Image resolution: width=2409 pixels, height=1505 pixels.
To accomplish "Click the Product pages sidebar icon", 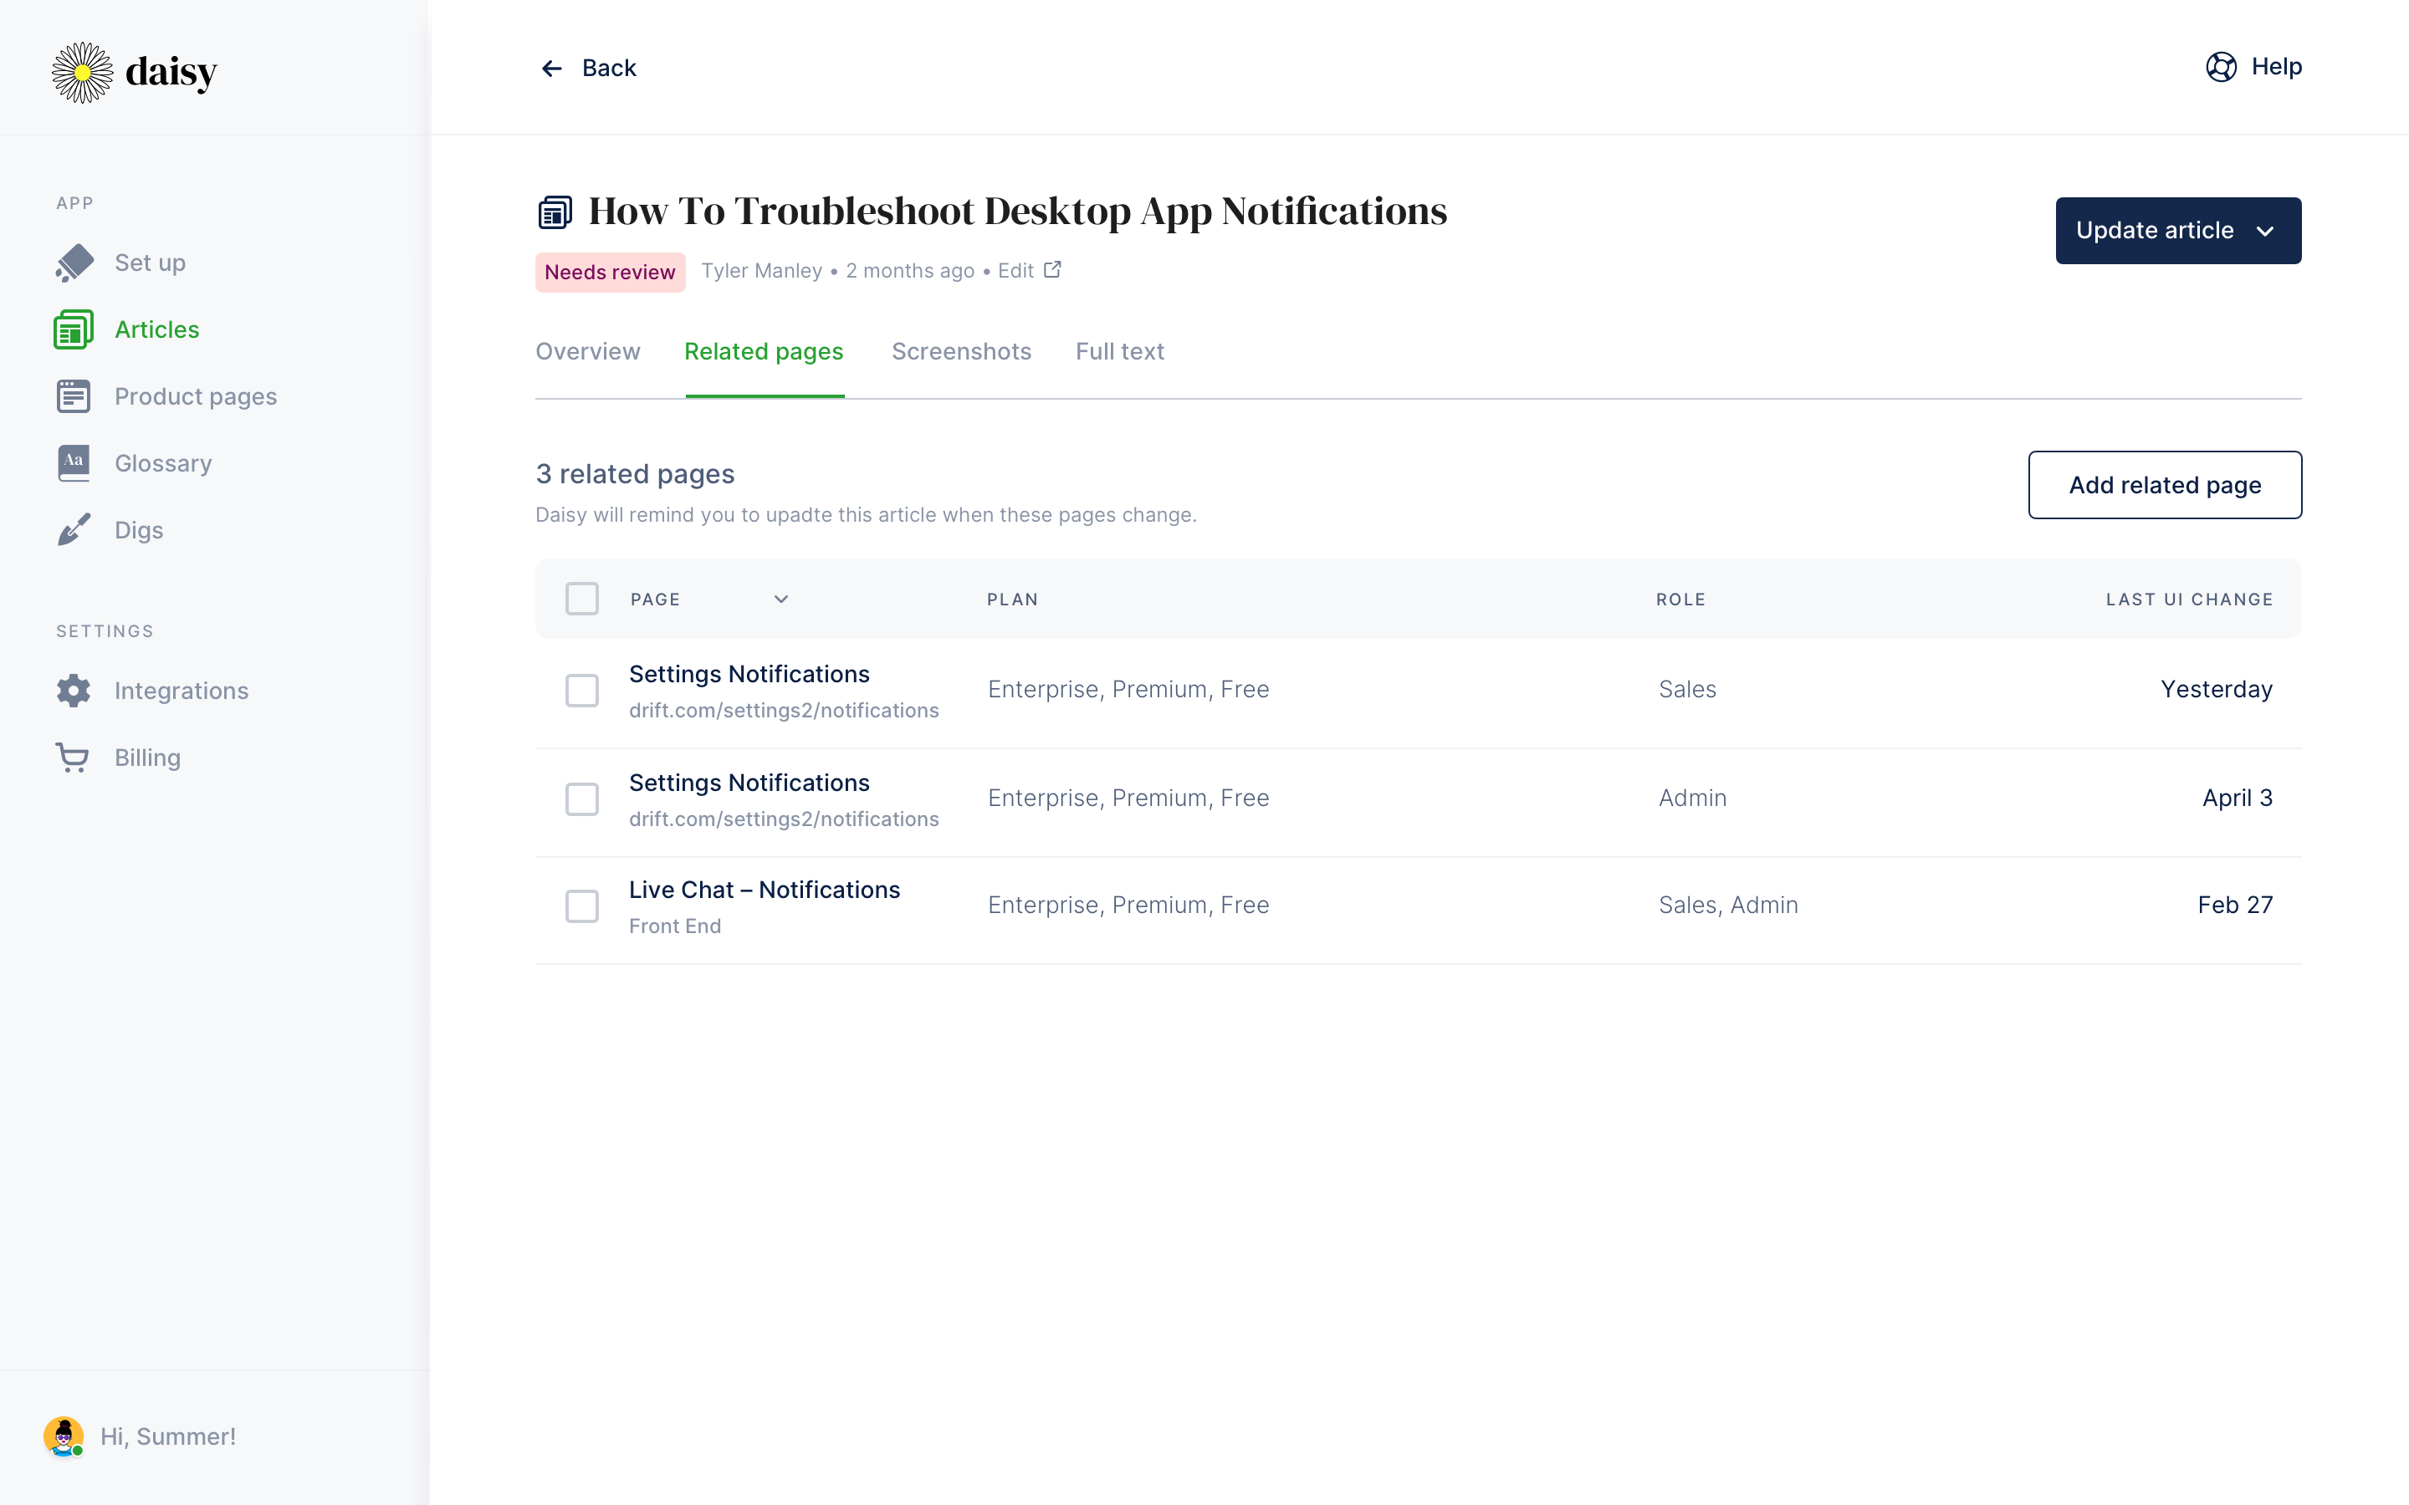I will click(x=73, y=395).
